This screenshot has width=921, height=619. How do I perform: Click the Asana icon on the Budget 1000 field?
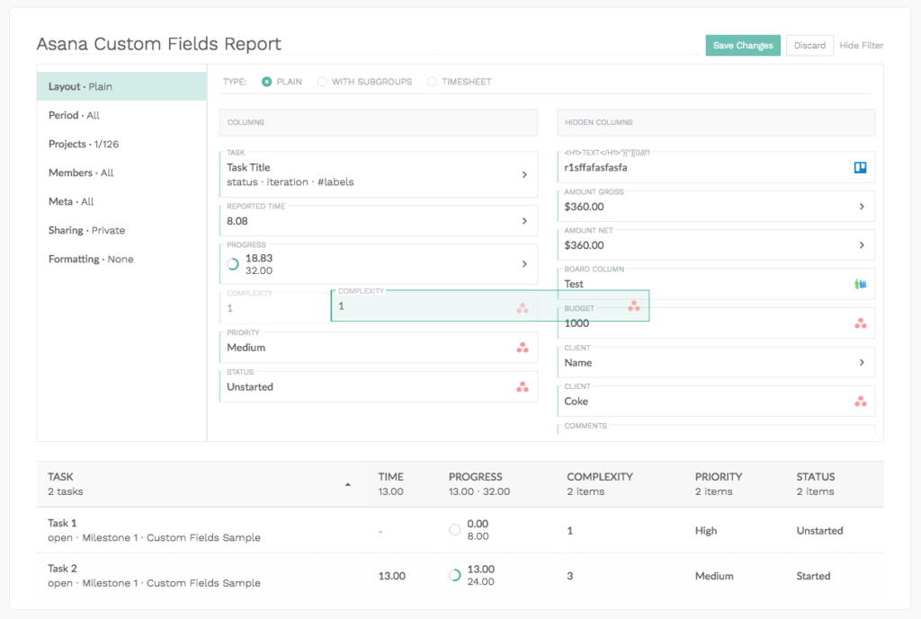coord(861,323)
